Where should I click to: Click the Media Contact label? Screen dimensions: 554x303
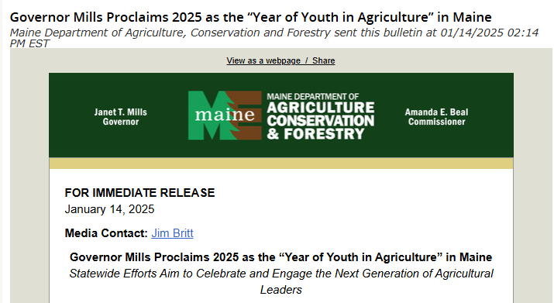106,233
